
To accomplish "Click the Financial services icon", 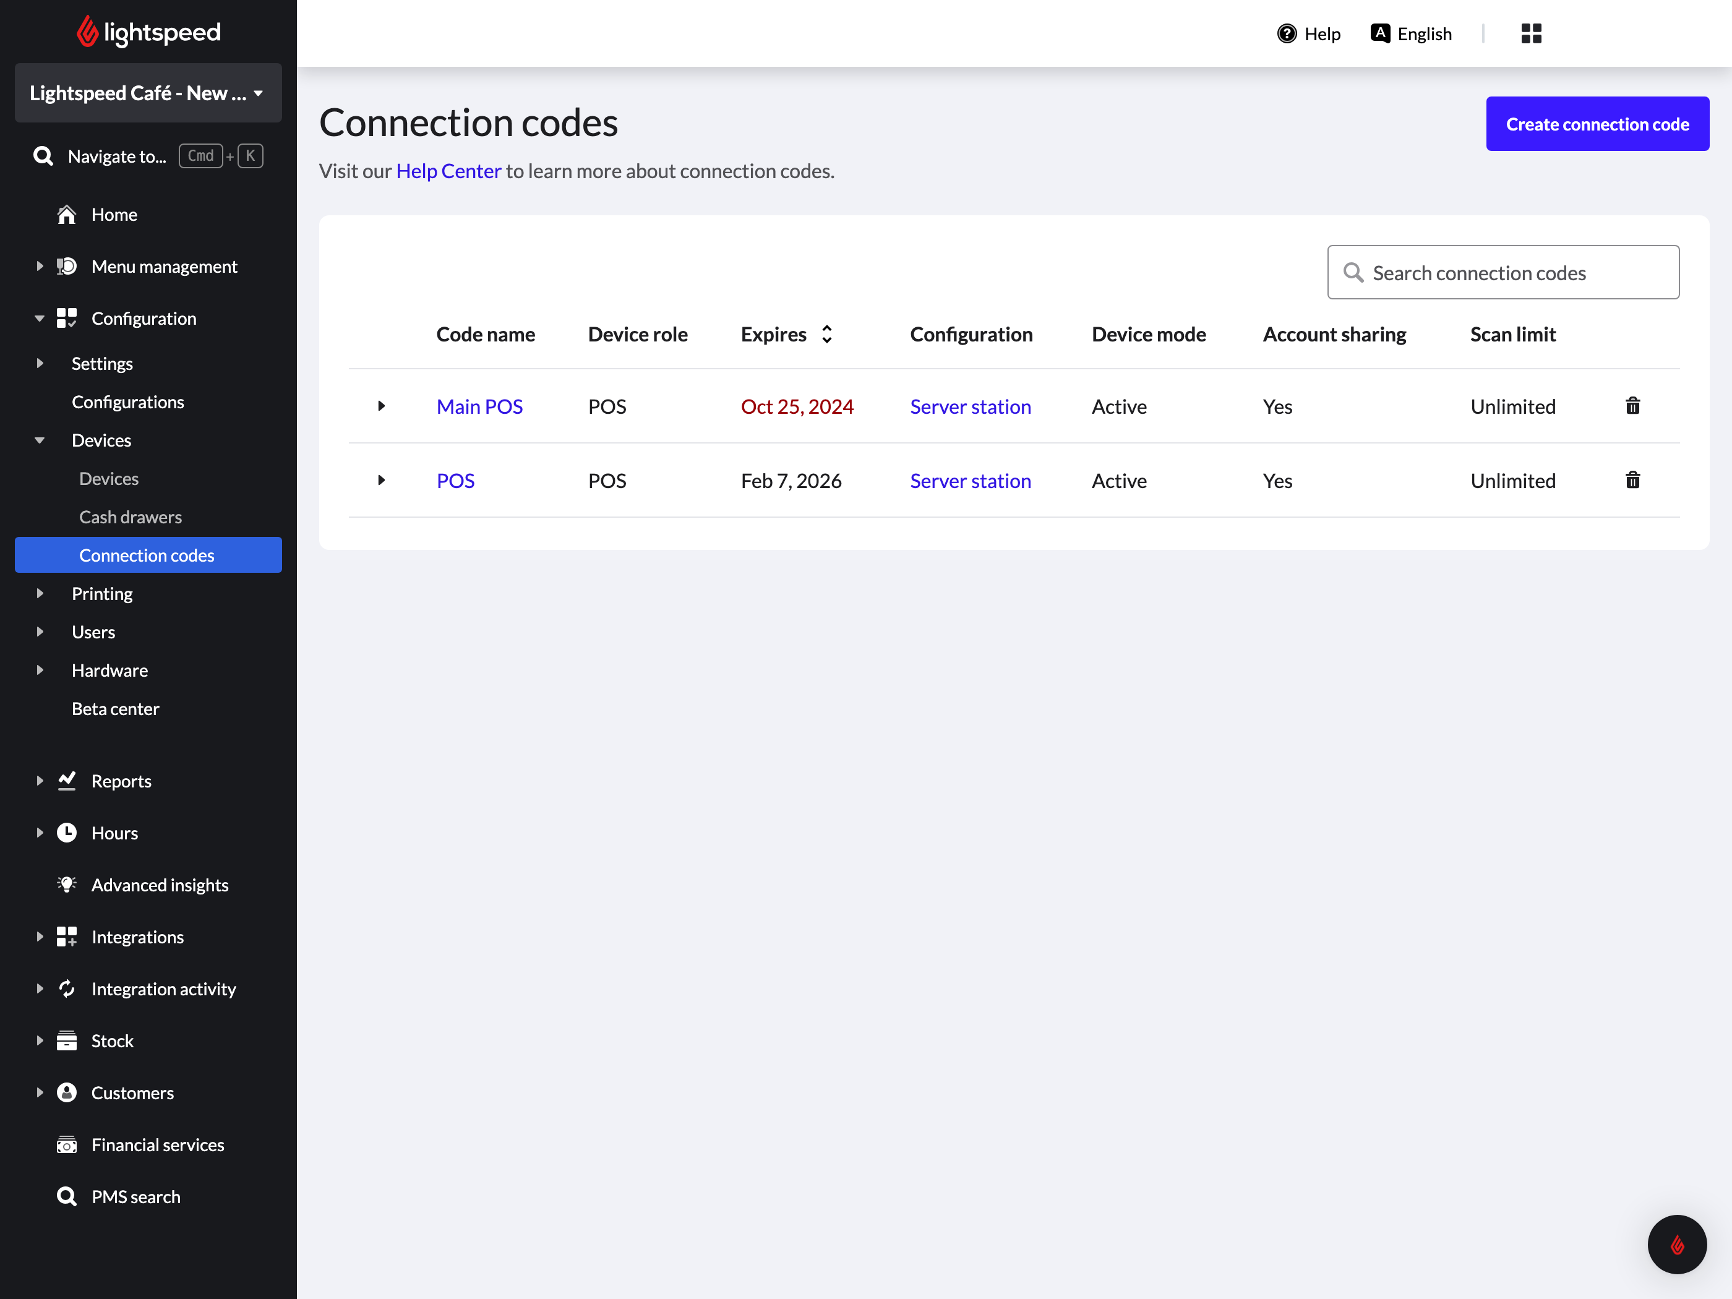I will [x=67, y=1145].
